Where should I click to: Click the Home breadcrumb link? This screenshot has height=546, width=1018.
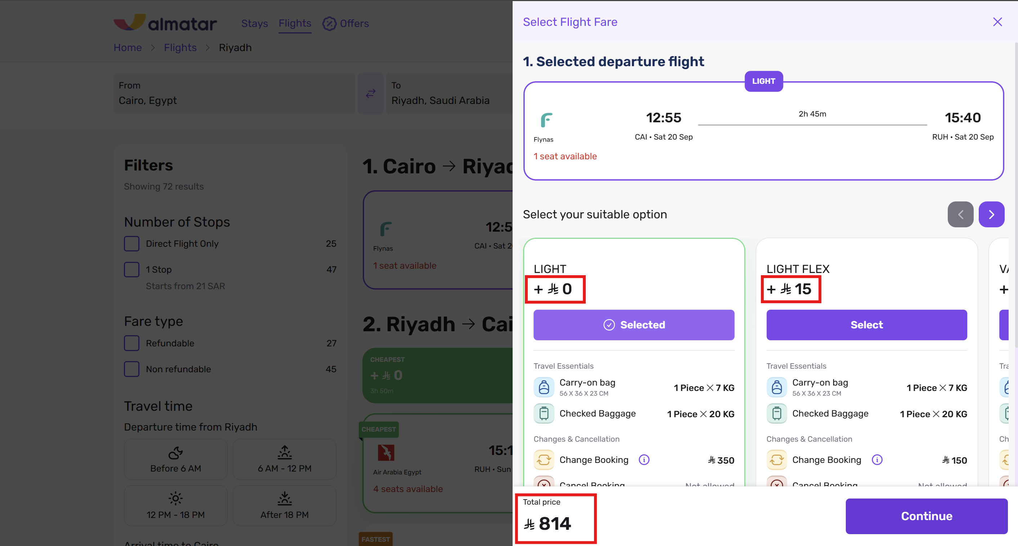click(127, 48)
